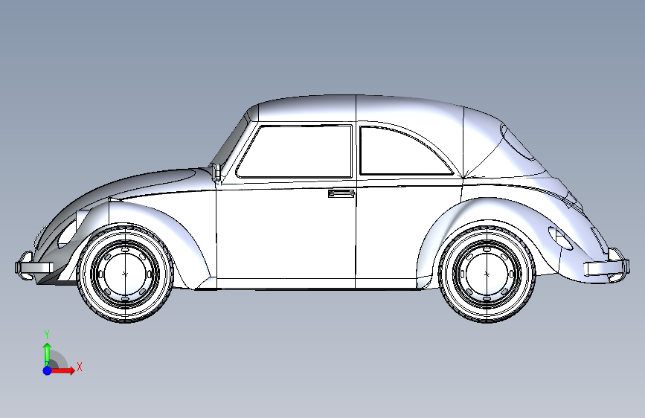This screenshot has width=645, height=418.
Task: Select the front door window glass
Action: (x=296, y=151)
